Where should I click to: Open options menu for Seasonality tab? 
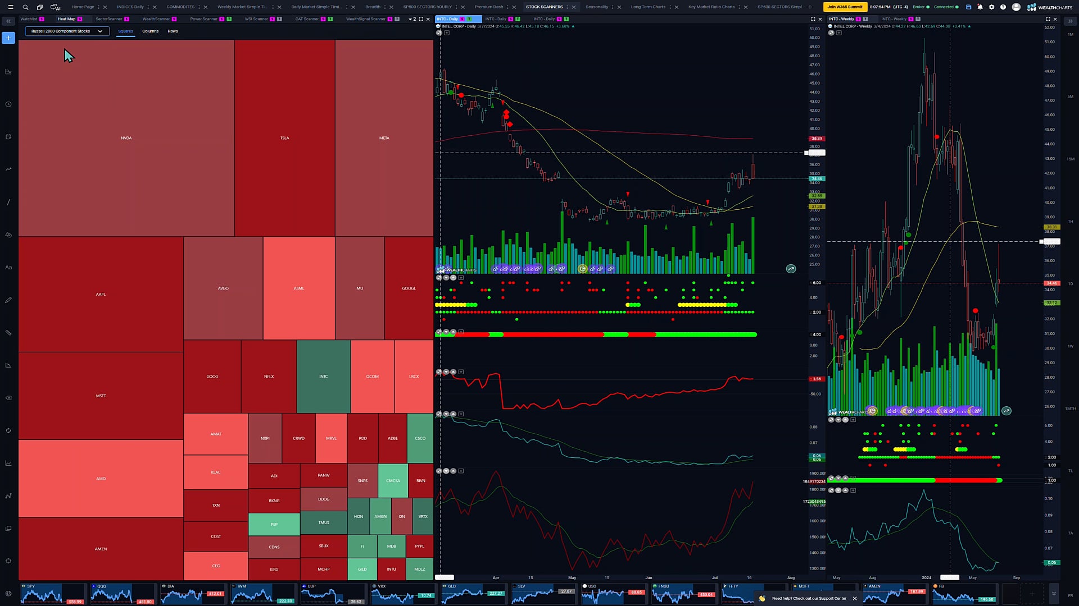[613, 7]
